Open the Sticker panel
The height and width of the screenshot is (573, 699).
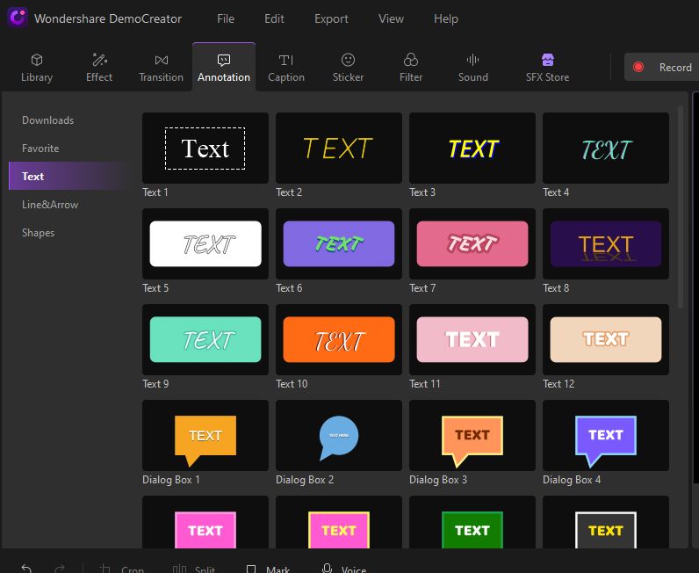(348, 68)
